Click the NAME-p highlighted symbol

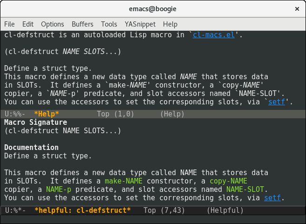(59, 190)
